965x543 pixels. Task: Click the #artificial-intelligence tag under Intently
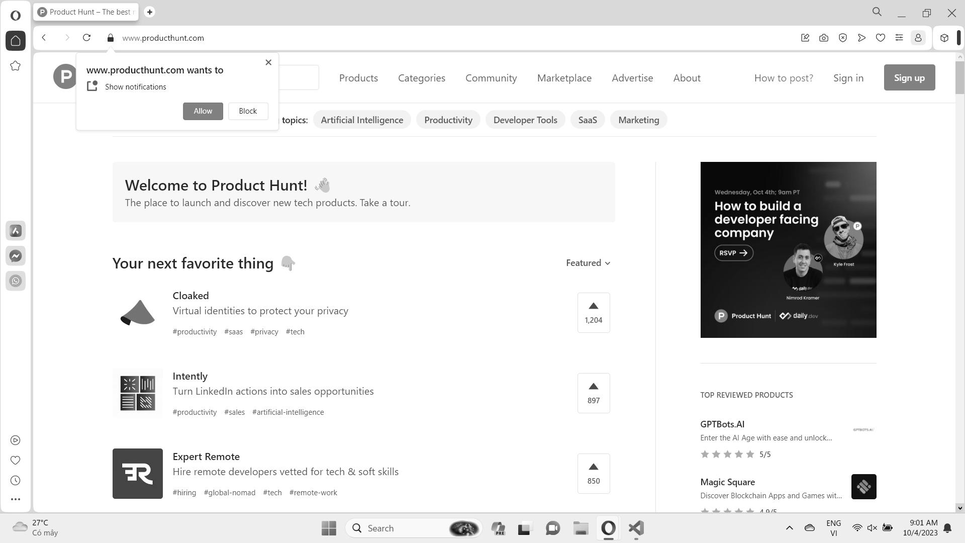288,412
